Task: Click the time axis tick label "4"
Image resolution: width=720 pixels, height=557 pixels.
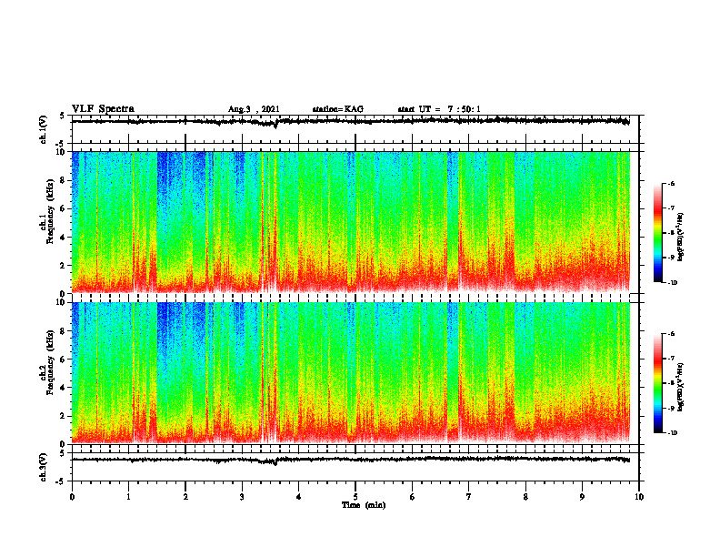Action: point(298,497)
